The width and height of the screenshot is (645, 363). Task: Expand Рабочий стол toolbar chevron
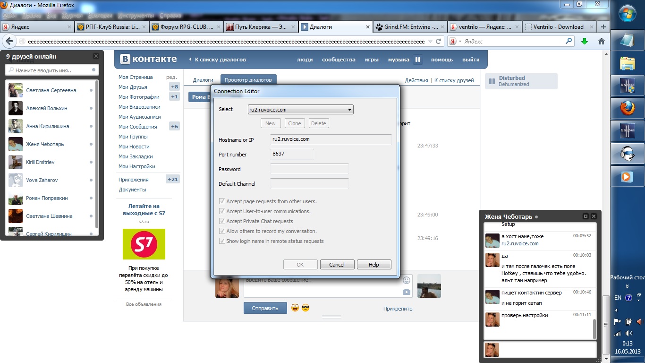point(627,286)
